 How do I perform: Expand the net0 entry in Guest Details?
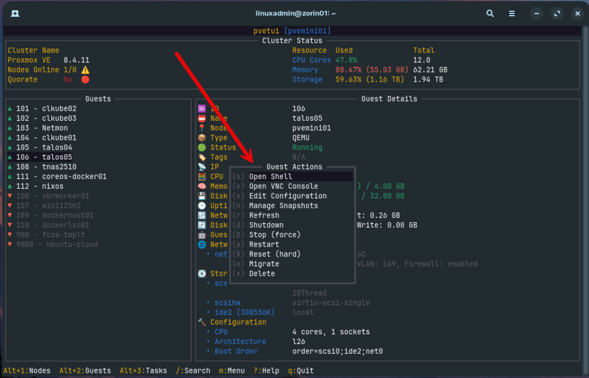[221, 254]
